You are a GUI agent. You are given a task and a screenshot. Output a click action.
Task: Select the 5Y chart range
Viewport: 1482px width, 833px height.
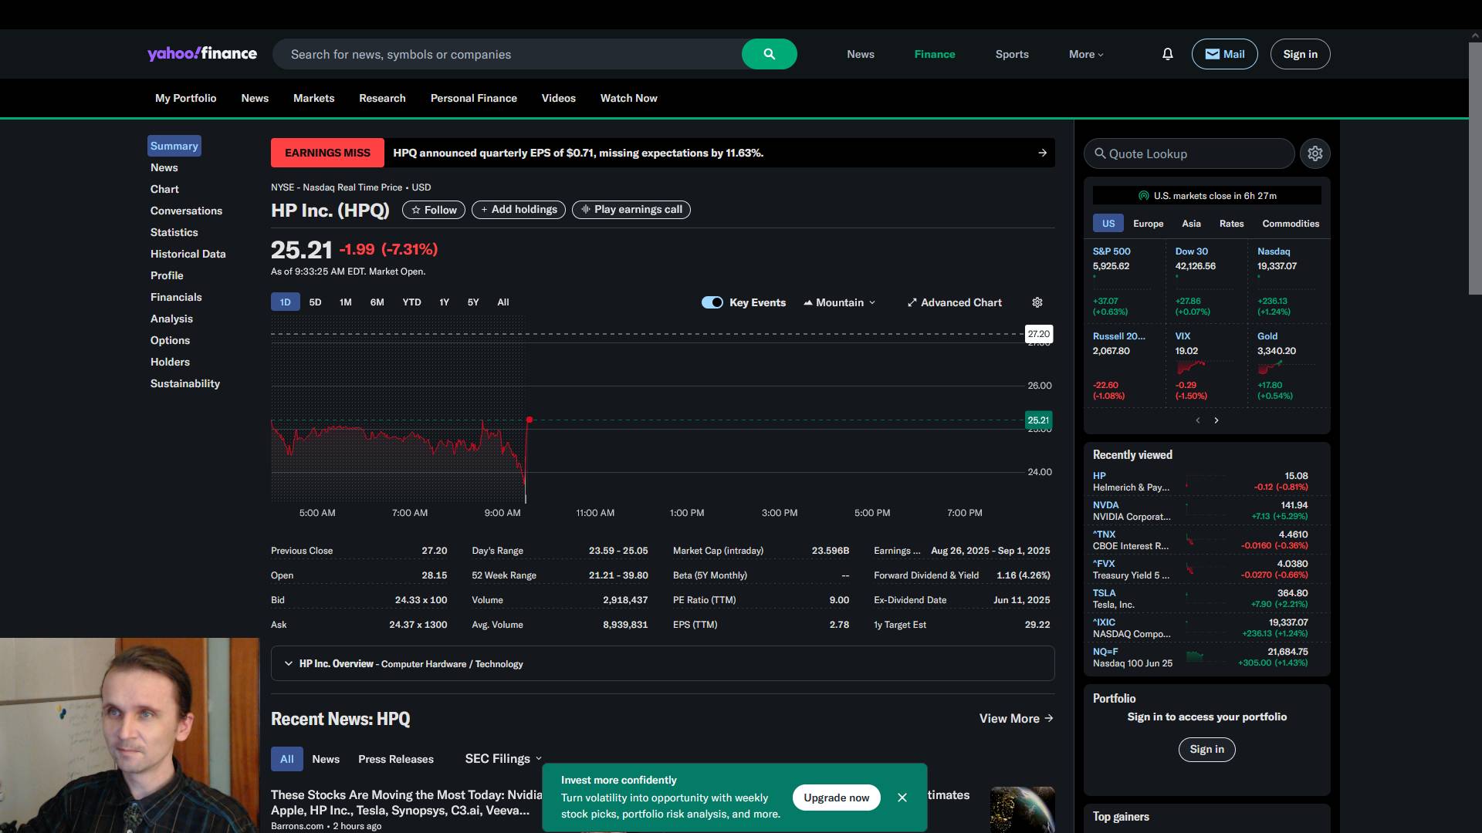point(473,302)
